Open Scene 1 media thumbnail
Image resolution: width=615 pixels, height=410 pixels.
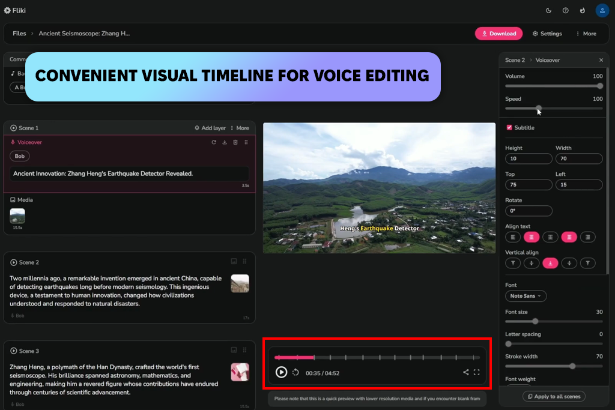click(17, 216)
